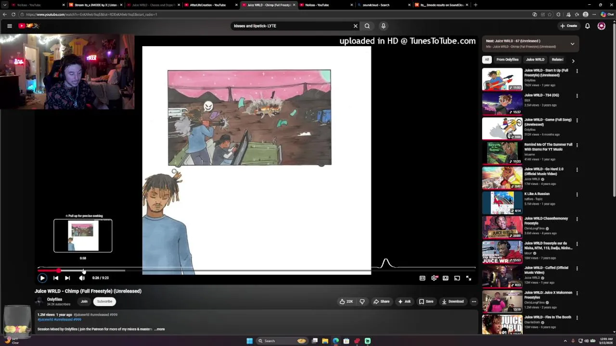This screenshot has width=616, height=346.
Task: Open the taskbar Search box
Action: coord(282,341)
